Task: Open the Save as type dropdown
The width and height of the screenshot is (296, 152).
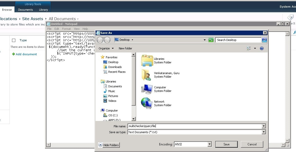Action: (264, 132)
